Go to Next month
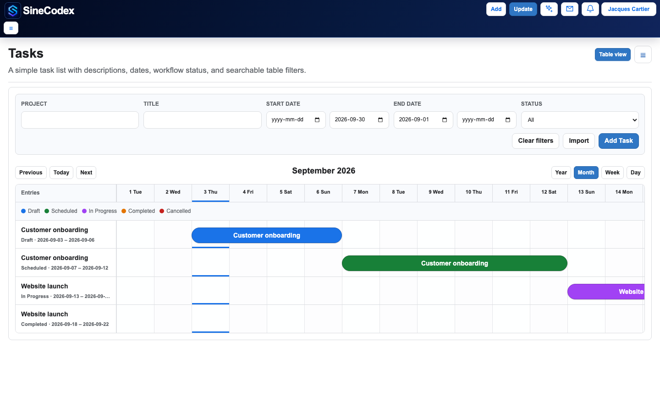Image resolution: width=660 pixels, height=412 pixels. point(86,173)
